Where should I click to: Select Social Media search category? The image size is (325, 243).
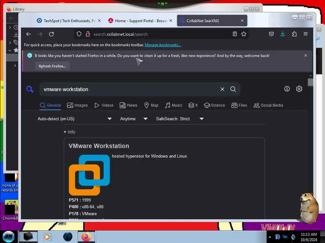[268, 105]
